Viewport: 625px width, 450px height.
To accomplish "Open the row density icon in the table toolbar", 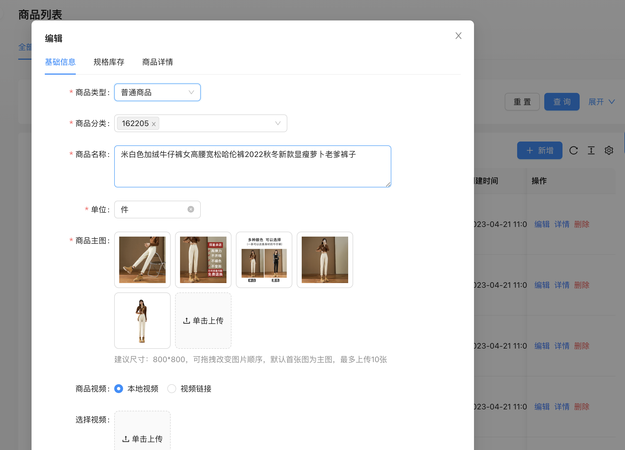I will pyautogui.click(x=591, y=150).
